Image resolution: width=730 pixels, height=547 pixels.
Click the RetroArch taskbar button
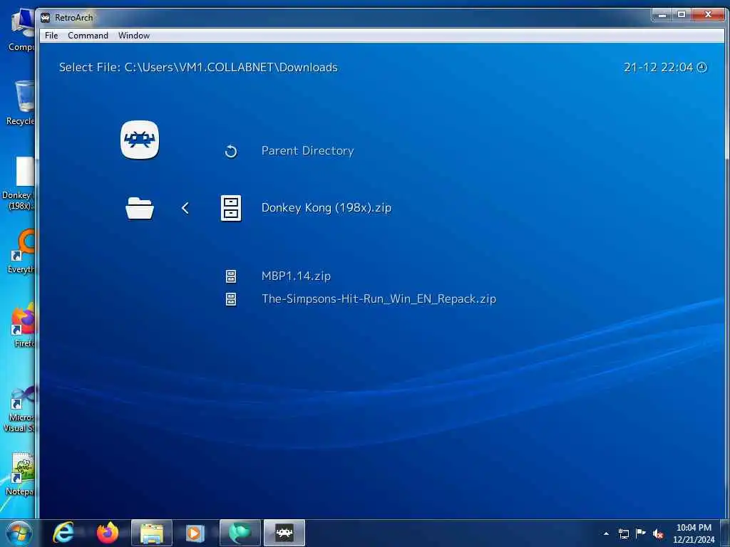(284, 533)
